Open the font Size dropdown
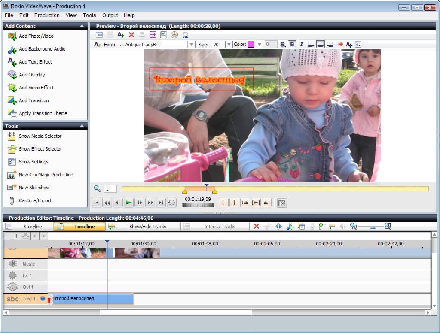 click(x=229, y=45)
